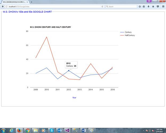Close the M.S. DHONI GOOGLE SCORE tab
The image size is (166, 133).
(27, 2)
